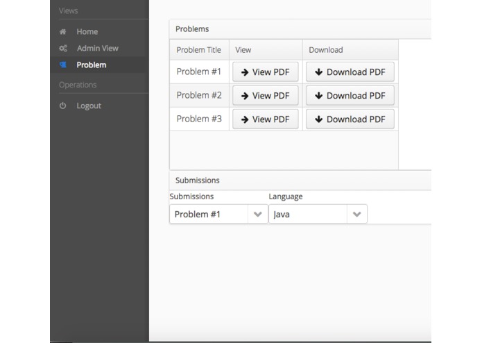Click the arrow icon on Problem #1 View PDF
Viewport: 482px width, 343px height.
(x=245, y=72)
